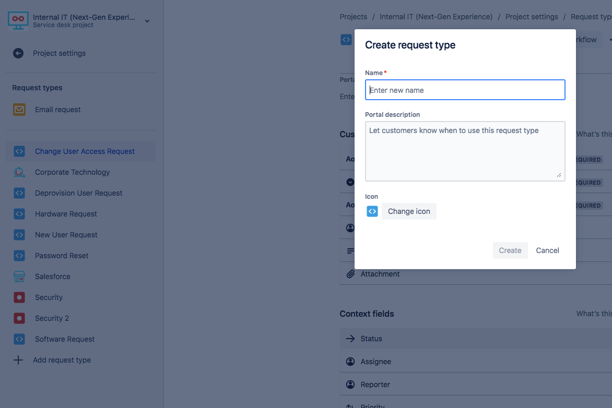
Task: Click the Reporter person icon
Action: [x=350, y=385]
